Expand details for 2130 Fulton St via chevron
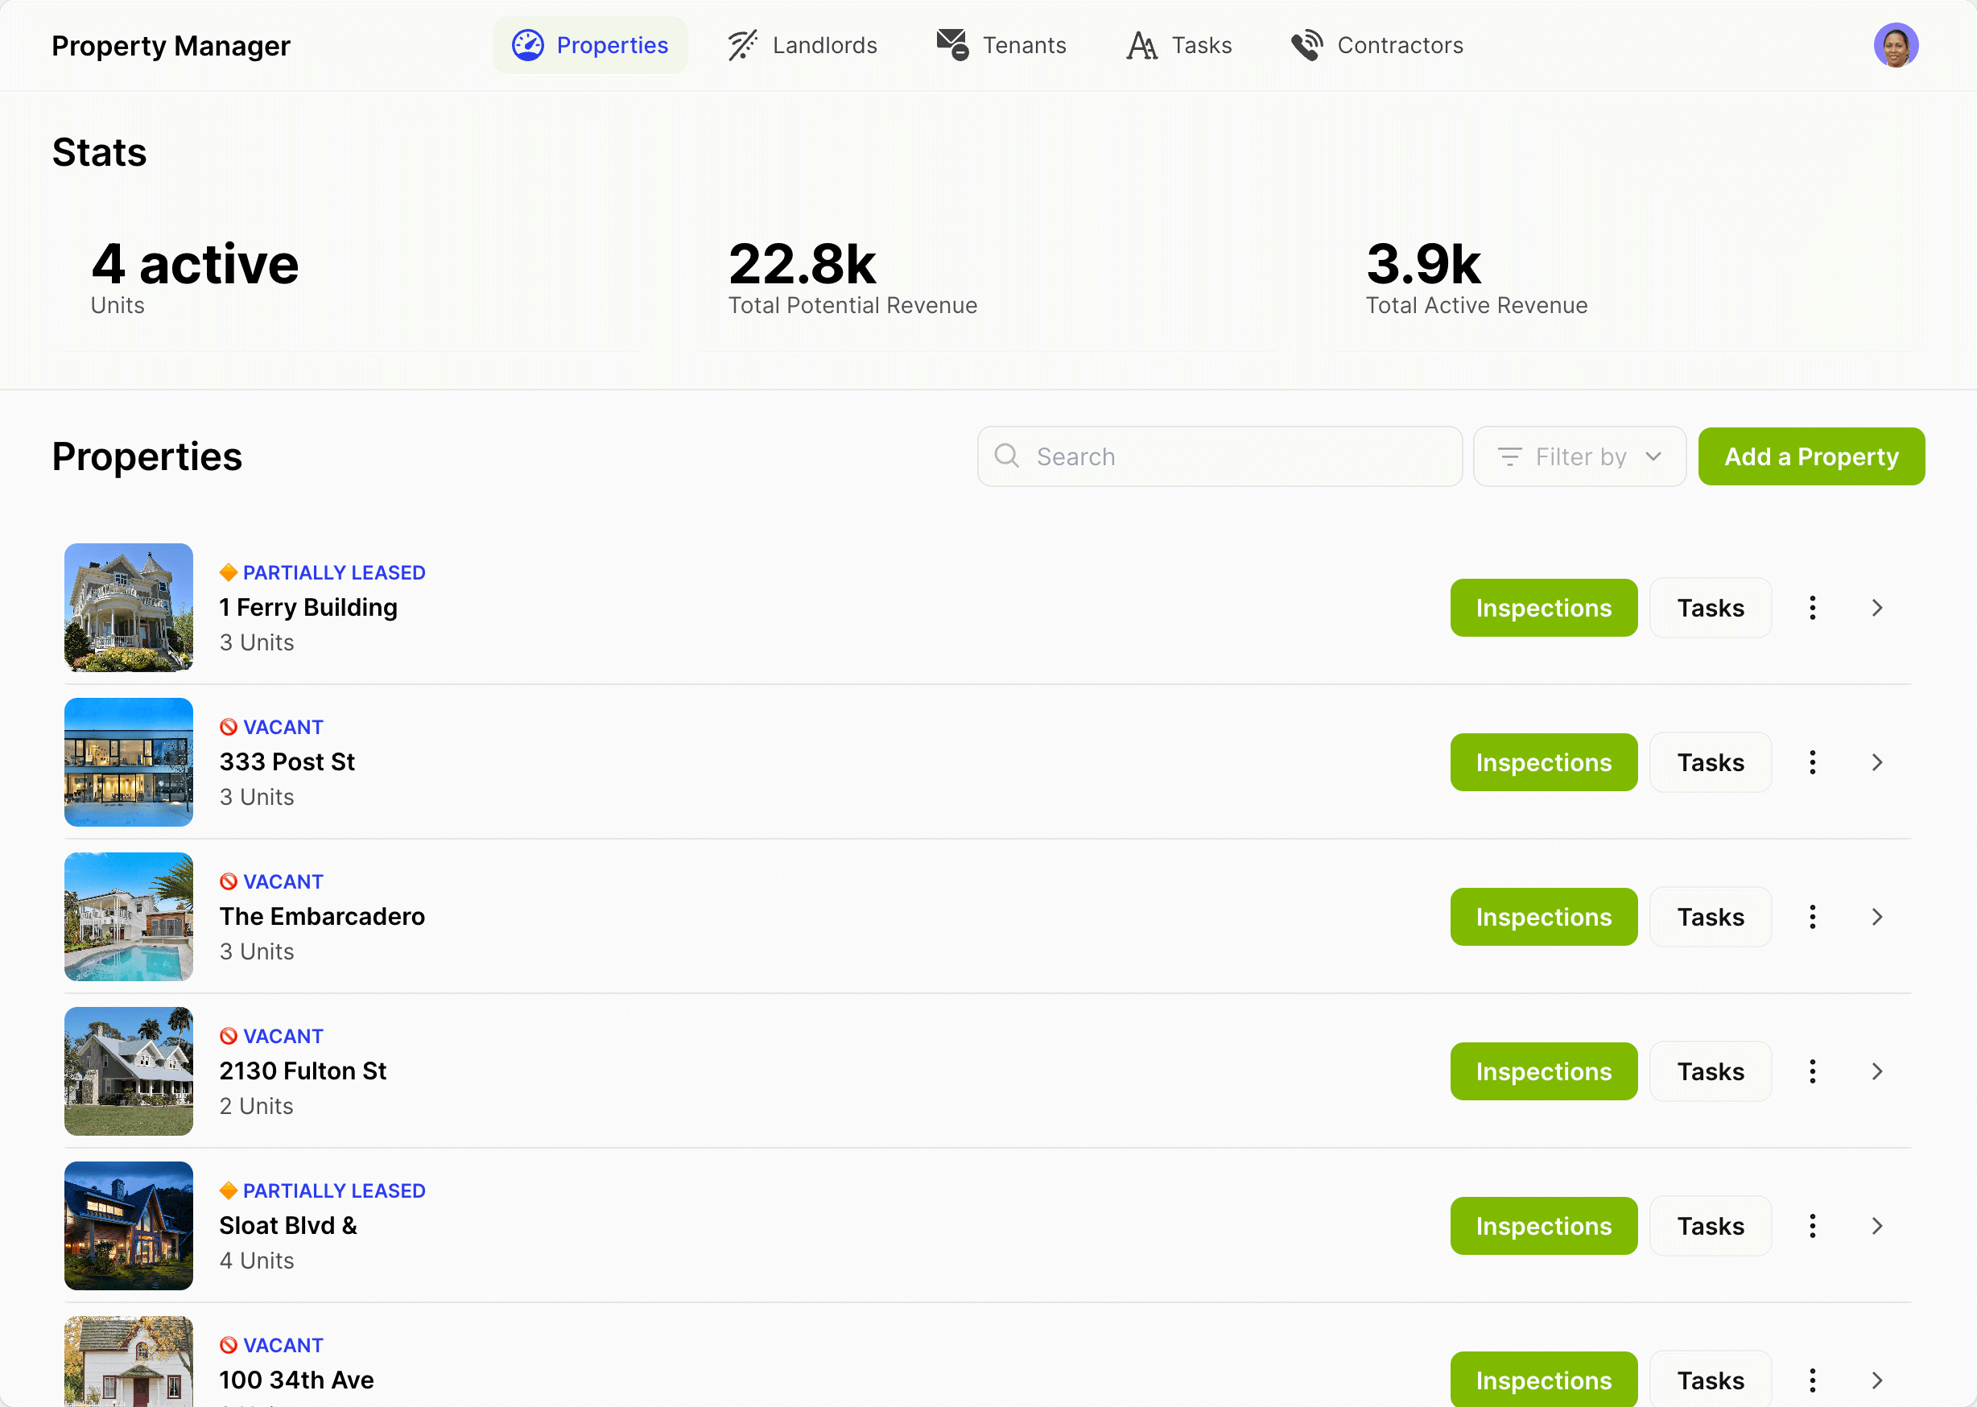This screenshot has height=1407, width=1977. click(1876, 1071)
